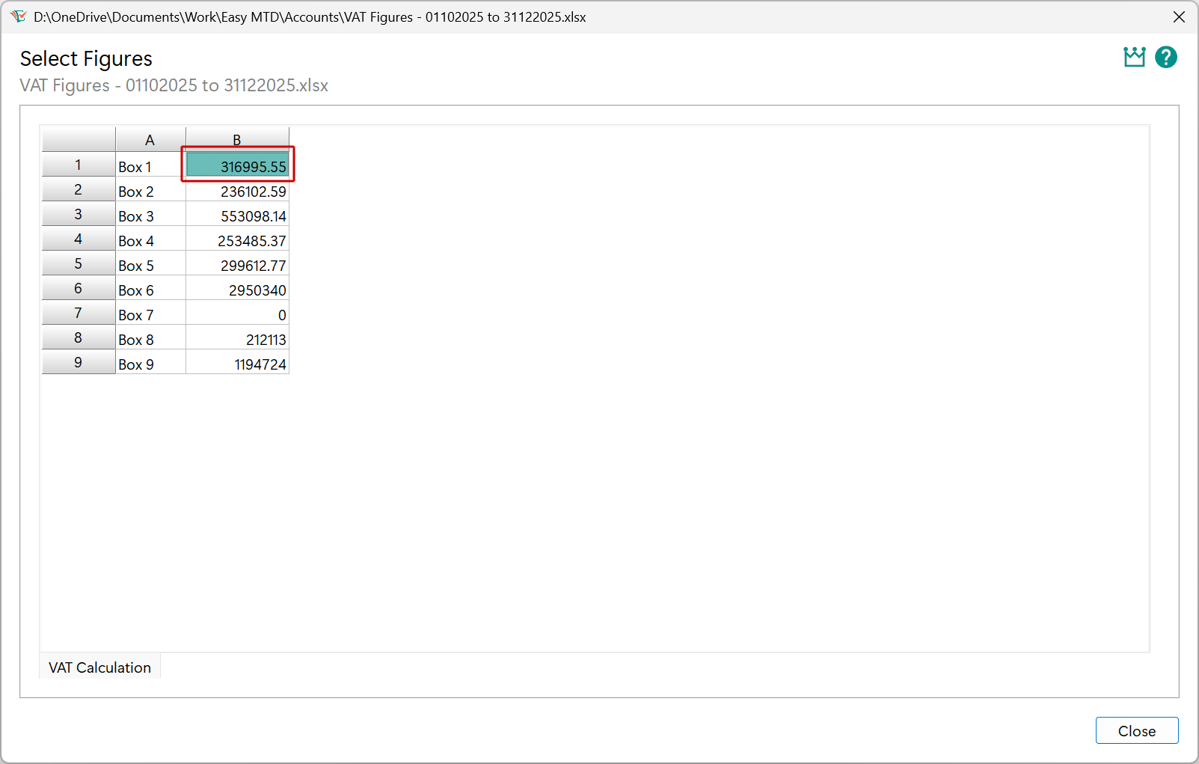Click the Box 6 label cell

tap(150, 290)
